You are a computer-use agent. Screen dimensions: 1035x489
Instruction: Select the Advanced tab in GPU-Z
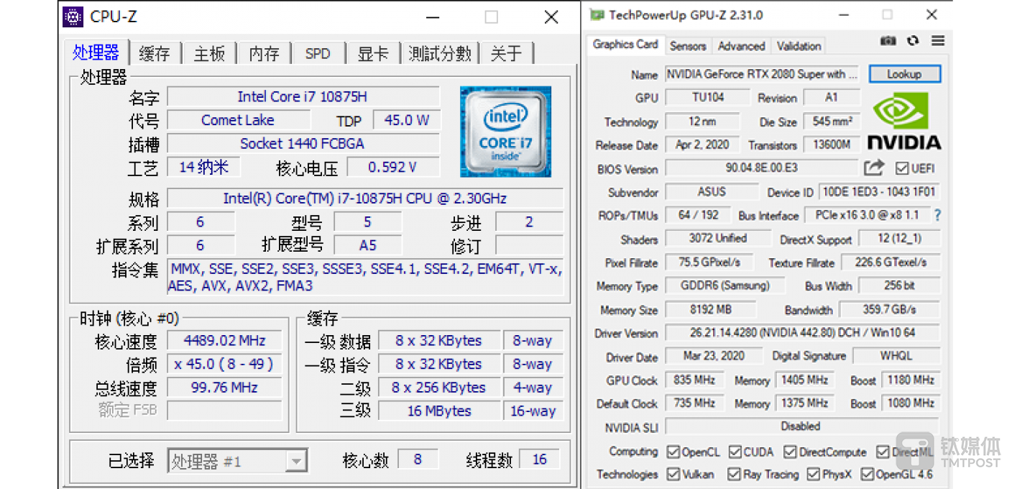[x=741, y=46]
